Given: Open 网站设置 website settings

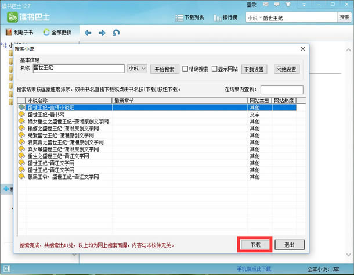Looking at the screenshot, I should click(x=286, y=69).
